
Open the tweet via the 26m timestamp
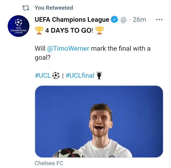coord(140,20)
